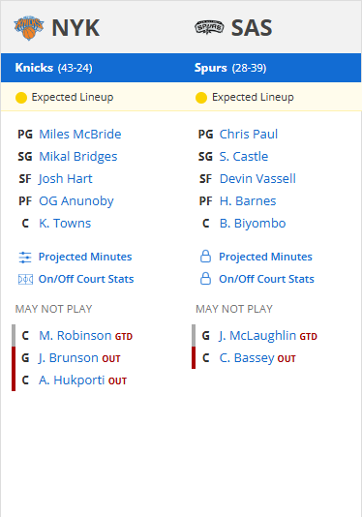Image resolution: width=362 pixels, height=517 pixels.
Task: Click the sliders icon beside Knicks Projected Minutes
Action: pos(25,258)
